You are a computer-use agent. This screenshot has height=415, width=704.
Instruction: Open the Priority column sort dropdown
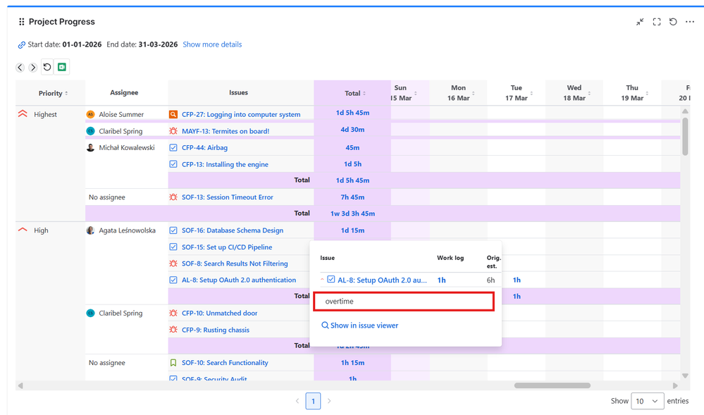pyautogui.click(x=65, y=93)
